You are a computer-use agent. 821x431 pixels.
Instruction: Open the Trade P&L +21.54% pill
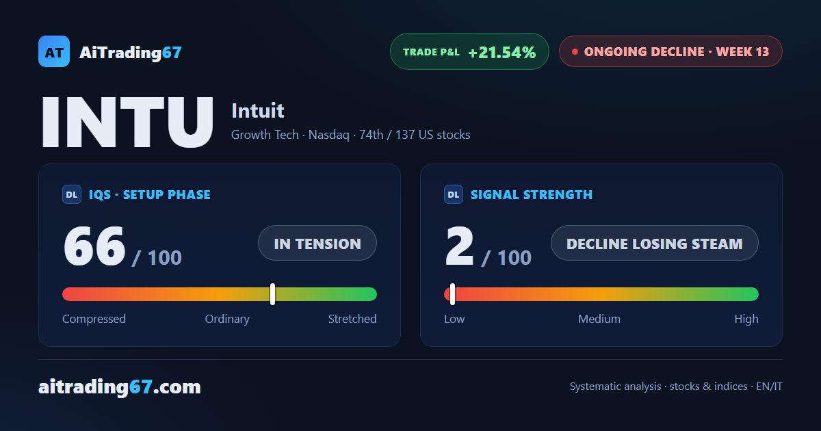click(x=470, y=51)
